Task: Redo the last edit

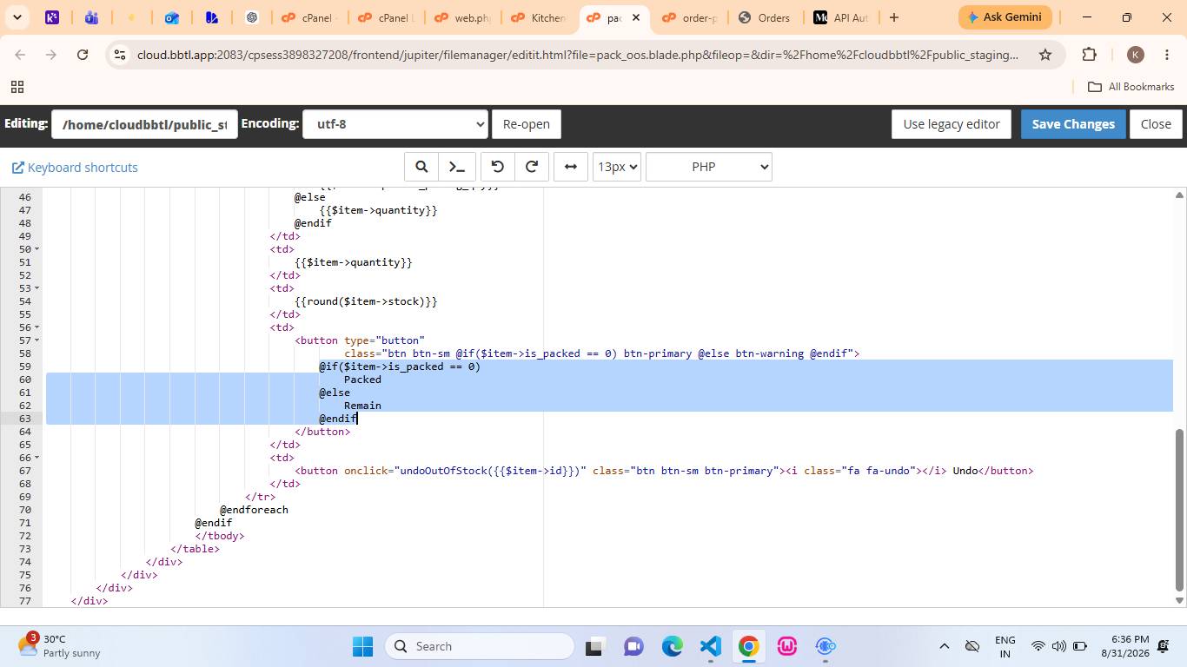Action: (x=532, y=167)
